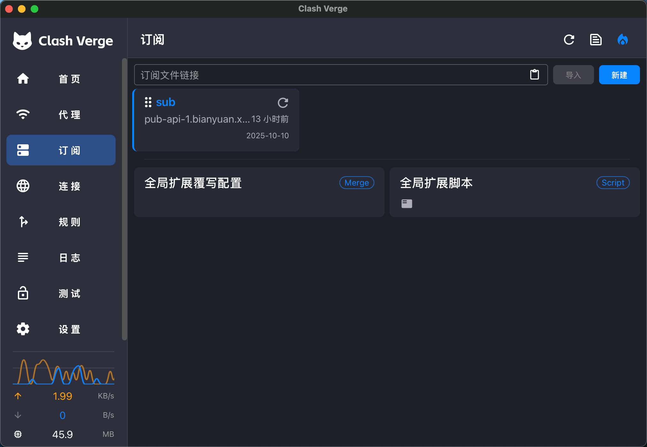This screenshot has height=447, width=647.
Task: Click the small file icon under the global script card
Action: click(407, 203)
